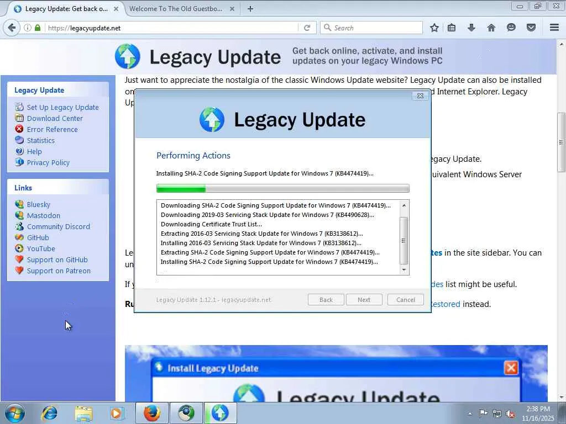Switch to Legacy Update installer taskbar button
The image size is (566, 424).
click(x=220, y=413)
